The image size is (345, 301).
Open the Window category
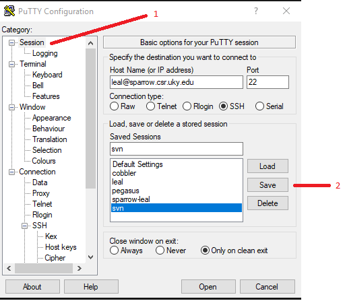click(x=32, y=107)
